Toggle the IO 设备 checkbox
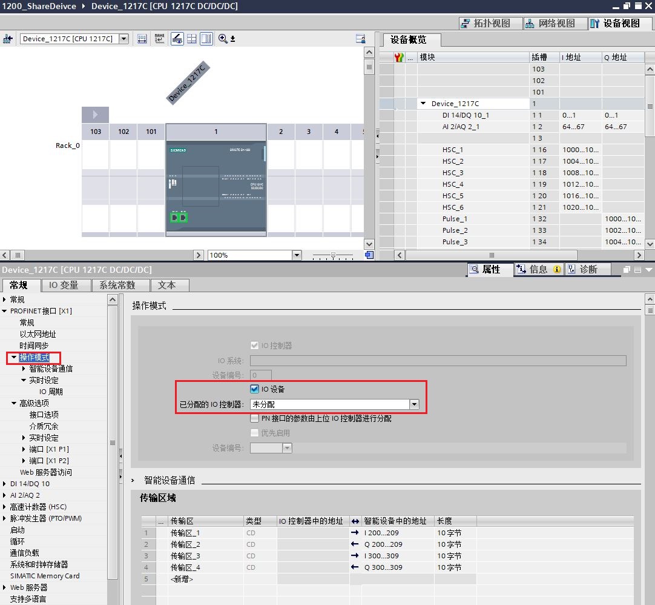 [x=254, y=389]
